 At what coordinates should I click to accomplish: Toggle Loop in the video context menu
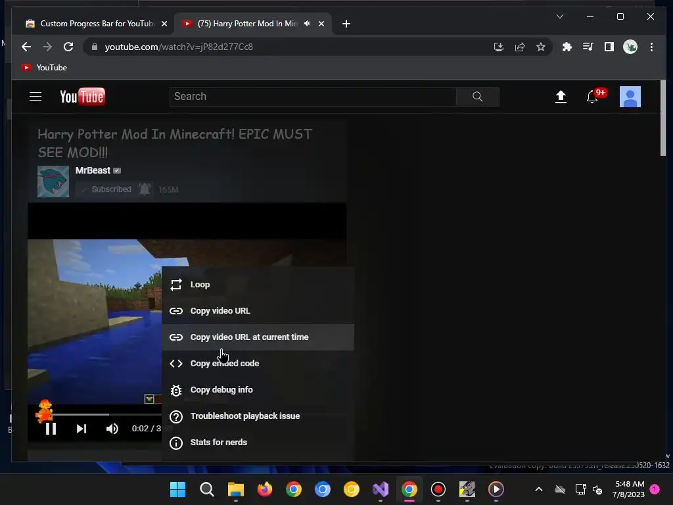(x=258, y=285)
